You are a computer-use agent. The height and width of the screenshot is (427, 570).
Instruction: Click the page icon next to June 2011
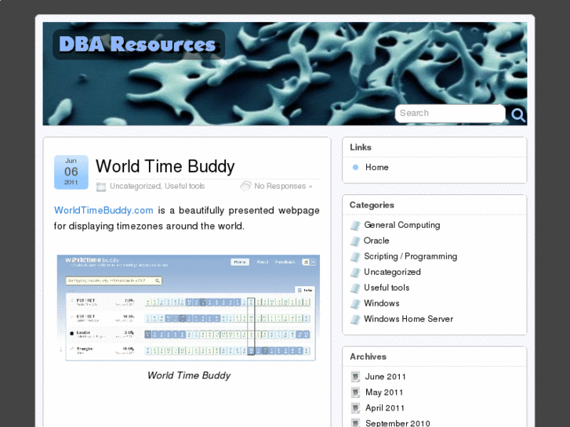click(355, 377)
